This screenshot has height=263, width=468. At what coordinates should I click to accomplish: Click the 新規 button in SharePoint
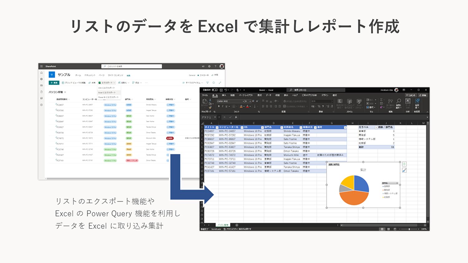click(54, 83)
